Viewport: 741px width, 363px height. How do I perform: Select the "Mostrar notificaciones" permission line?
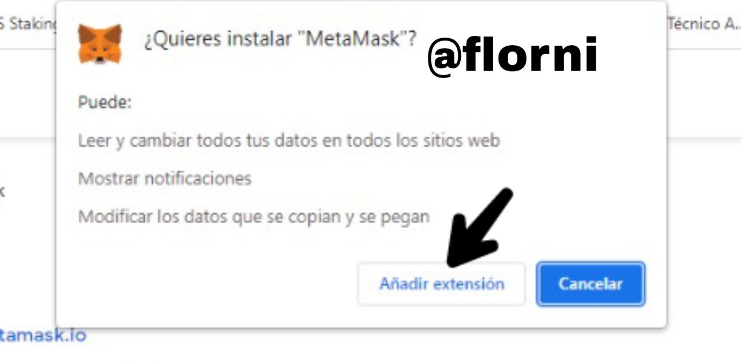point(164,178)
